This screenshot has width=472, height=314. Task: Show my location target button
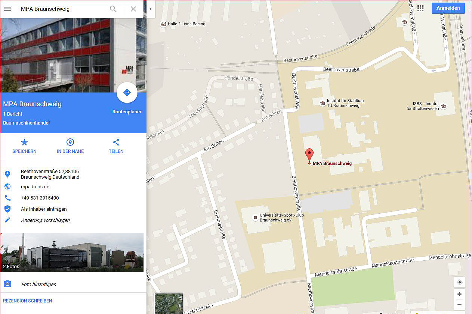point(459,282)
